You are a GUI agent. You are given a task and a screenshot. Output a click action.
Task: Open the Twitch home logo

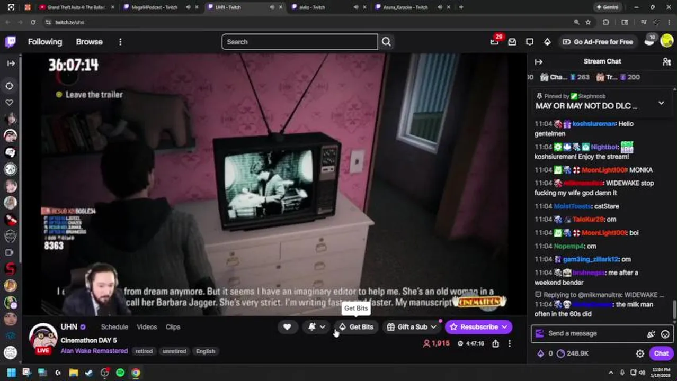[x=10, y=42]
